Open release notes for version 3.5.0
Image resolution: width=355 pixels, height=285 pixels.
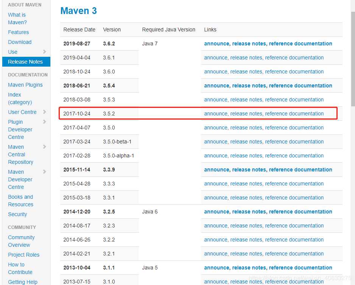pyautogui.click(x=246, y=128)
